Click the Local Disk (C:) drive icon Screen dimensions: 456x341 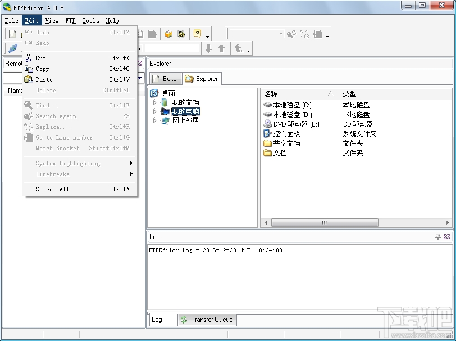267,105
